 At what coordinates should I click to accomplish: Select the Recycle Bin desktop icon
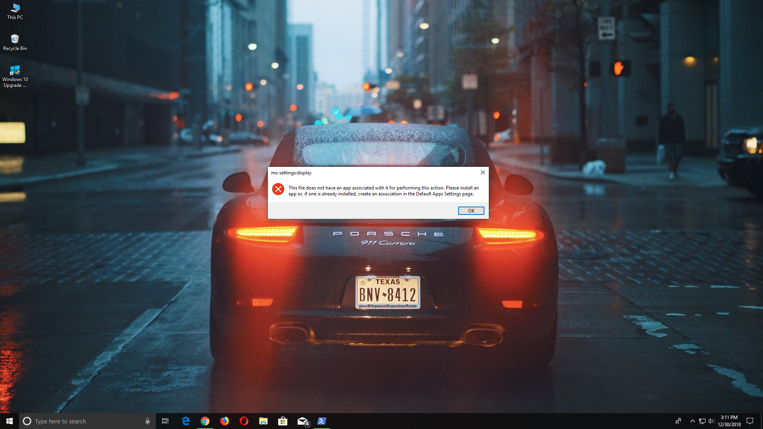[x=15, y=42]
